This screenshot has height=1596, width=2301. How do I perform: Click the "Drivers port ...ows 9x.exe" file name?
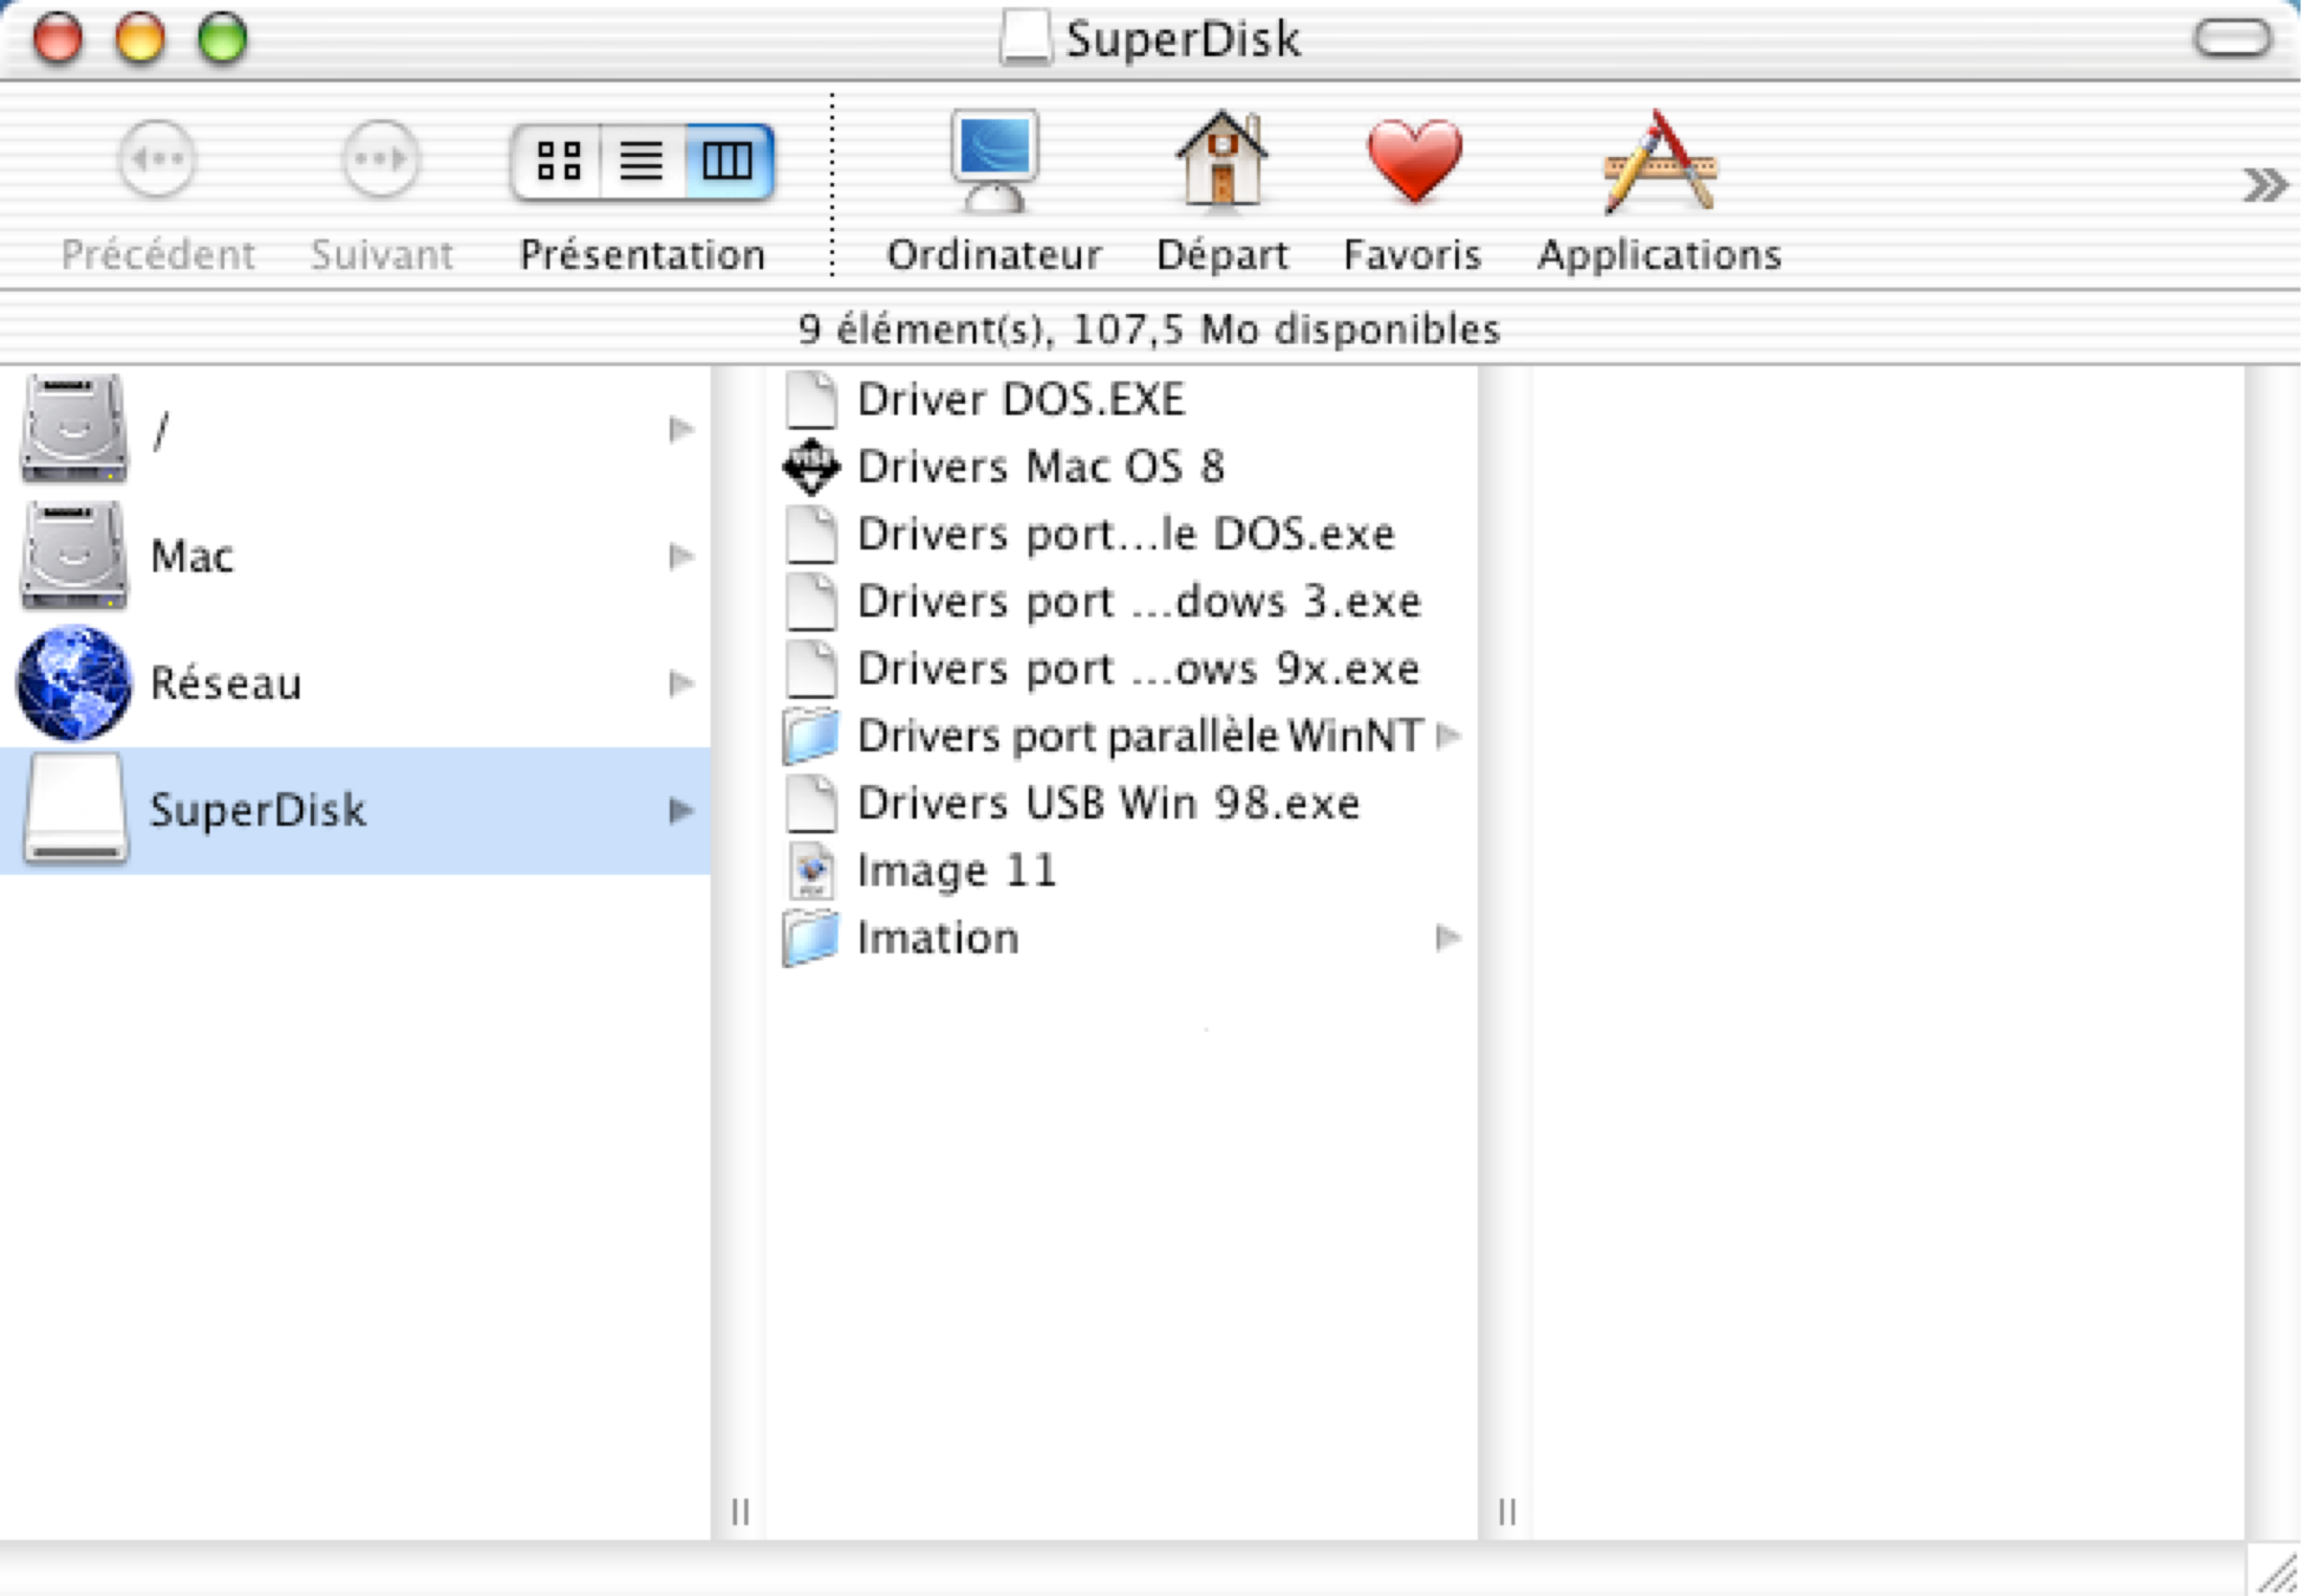pos(1138,668)
